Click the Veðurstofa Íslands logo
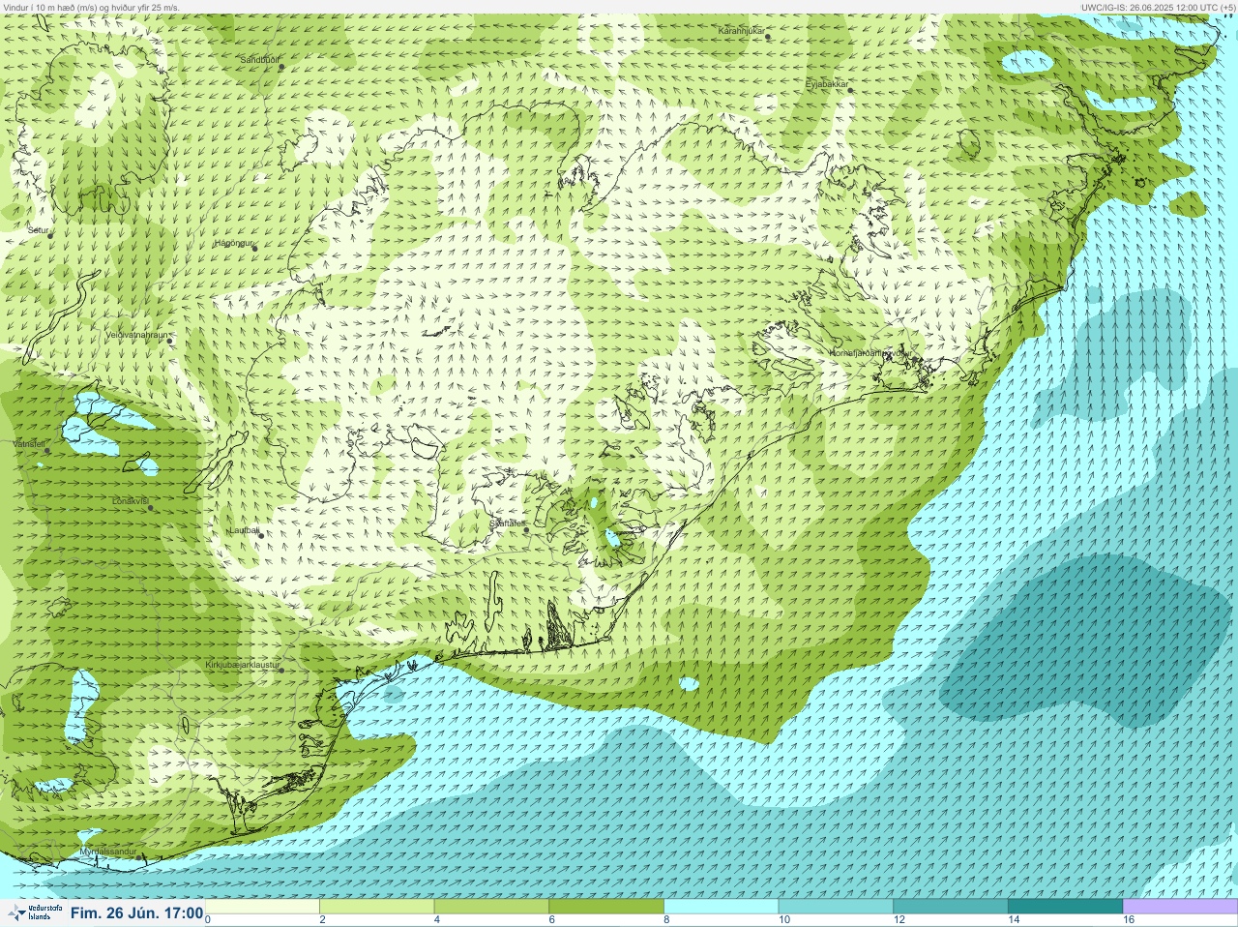 pyautogui.click(x=34, y=912)
